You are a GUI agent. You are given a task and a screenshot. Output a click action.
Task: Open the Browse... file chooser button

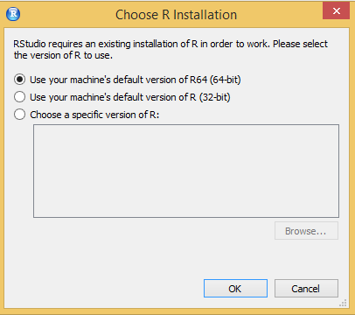tap(306, 231)
